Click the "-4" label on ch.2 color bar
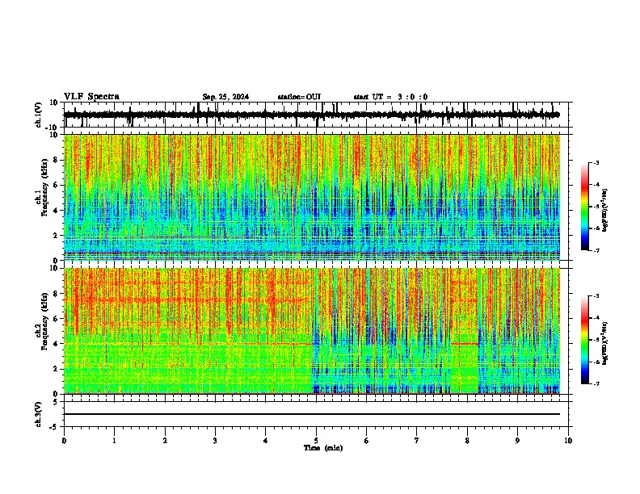640x494 pixels. pos(596,318)
